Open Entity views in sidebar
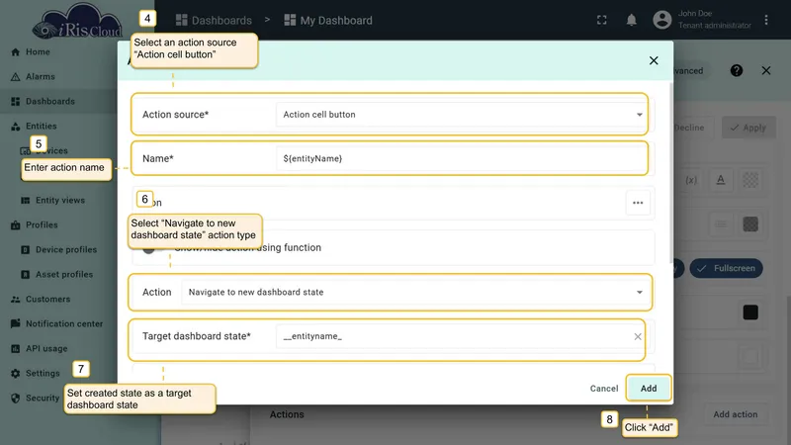 pos(60,201)
